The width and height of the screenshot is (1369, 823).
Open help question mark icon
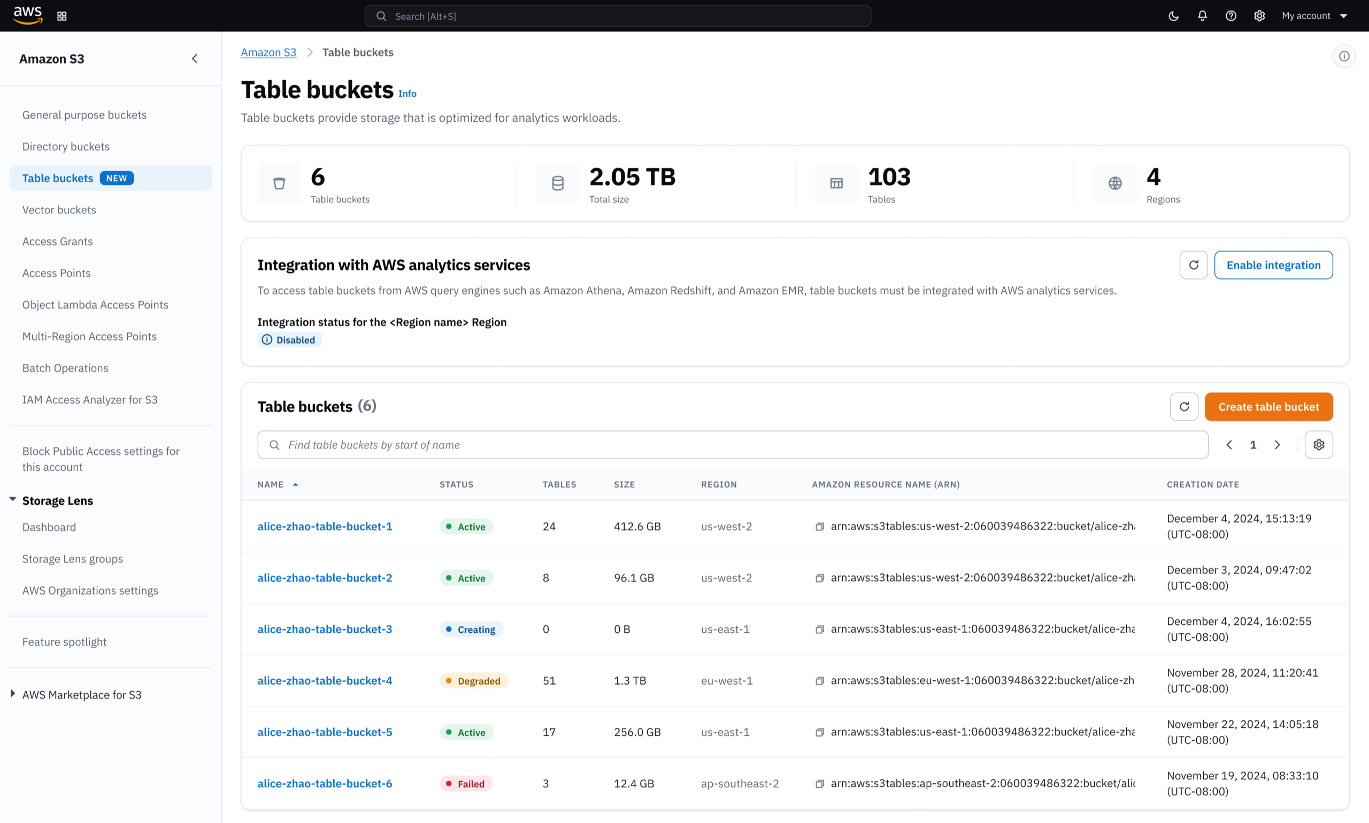click(1230, 16)
